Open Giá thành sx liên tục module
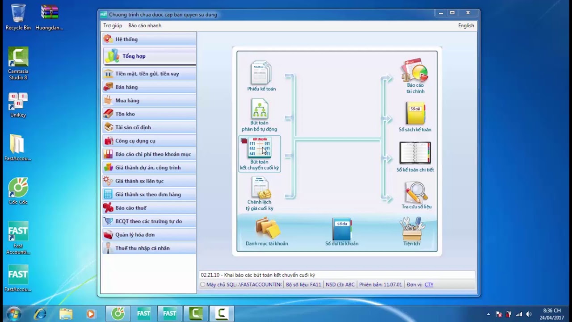This screenshot has width=572, height=322. coord(149,181)
